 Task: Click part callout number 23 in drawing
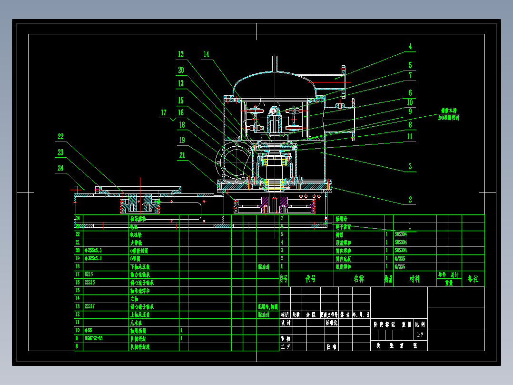click(60, 152)
